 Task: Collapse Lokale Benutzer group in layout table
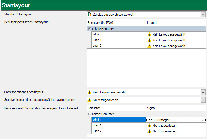tap(89, 29)
